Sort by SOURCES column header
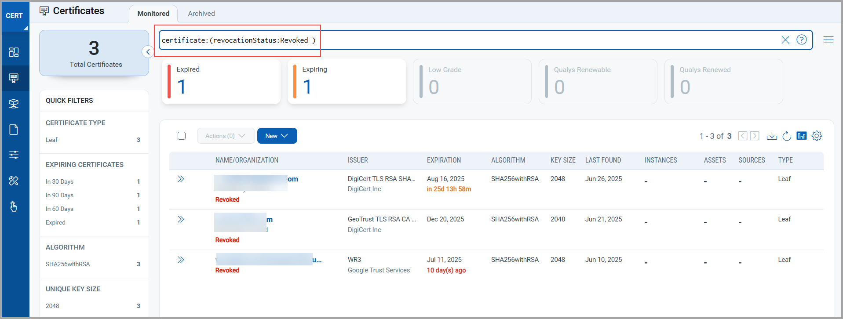The height and width of the screenshot is (319, 843). [752, 160]
